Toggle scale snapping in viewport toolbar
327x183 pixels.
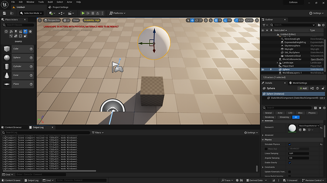(236, 20)
